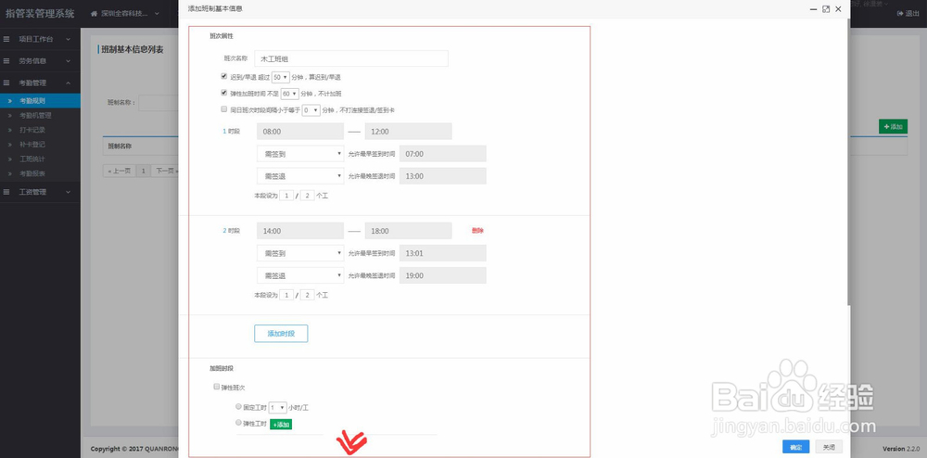Click the 13:00 latest sign-out field
The height and width of the screenshot is (458, 927).
443,176
